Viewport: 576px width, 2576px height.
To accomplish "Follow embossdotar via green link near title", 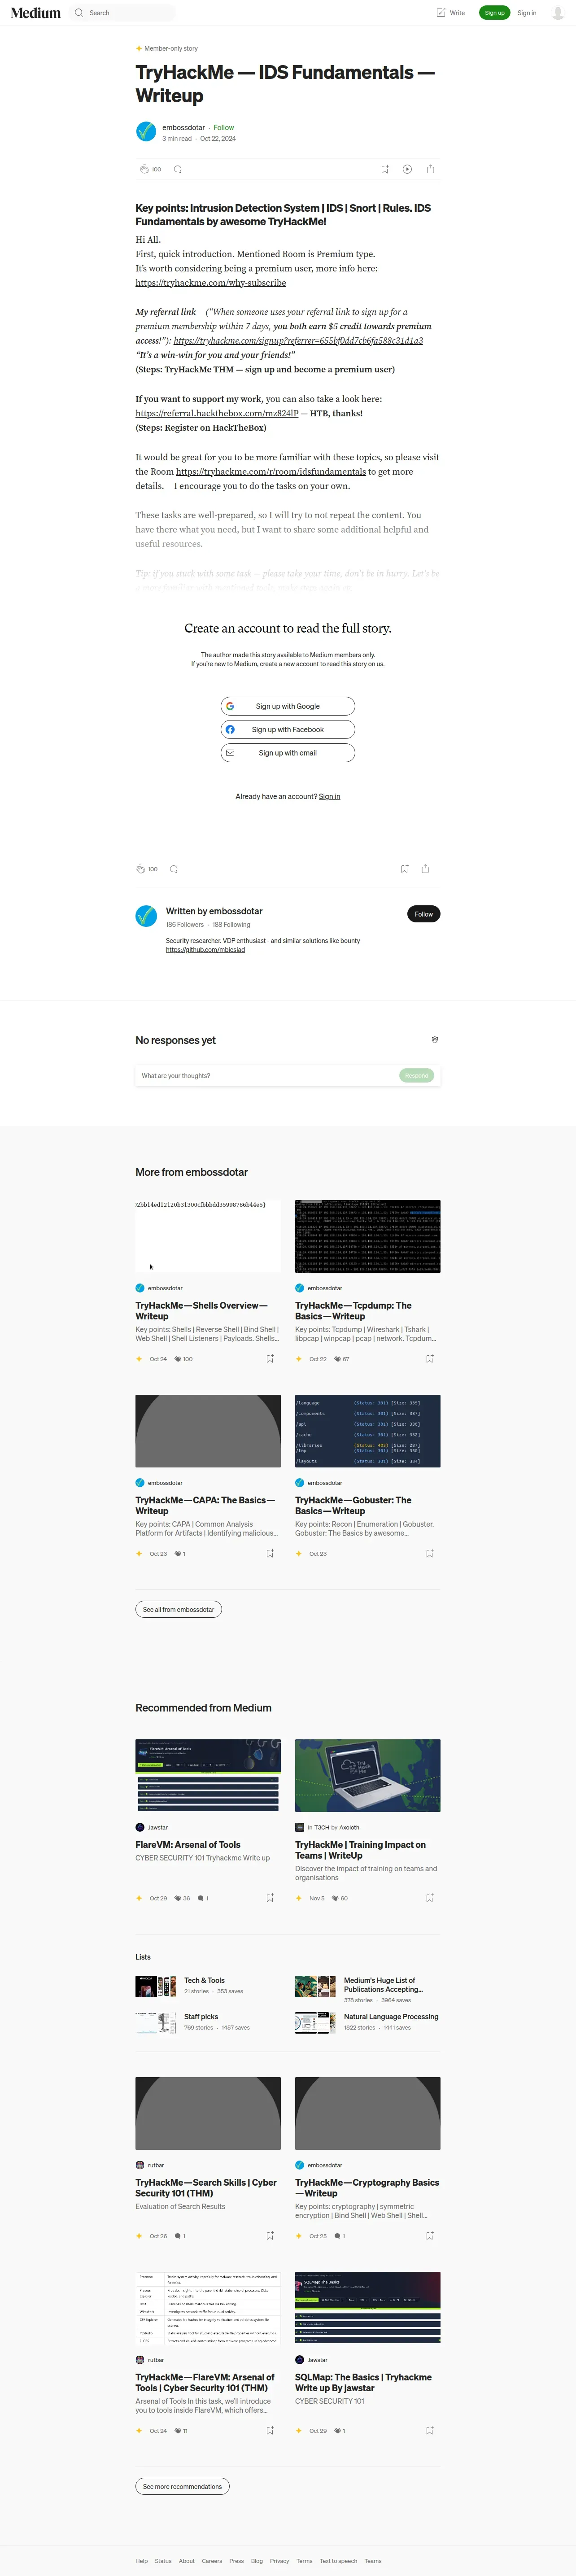I will tap(224, 128).
